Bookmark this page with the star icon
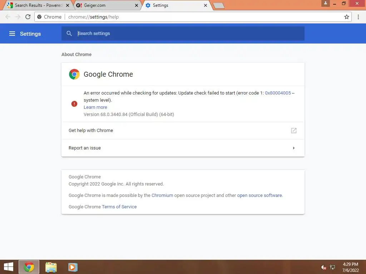This screenshot has height=274, width=366. (347, 17)
